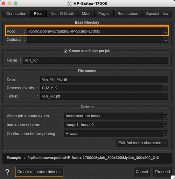Toggle Create one folder per job checkbox
175x179 pixels.
coord(66,51)
